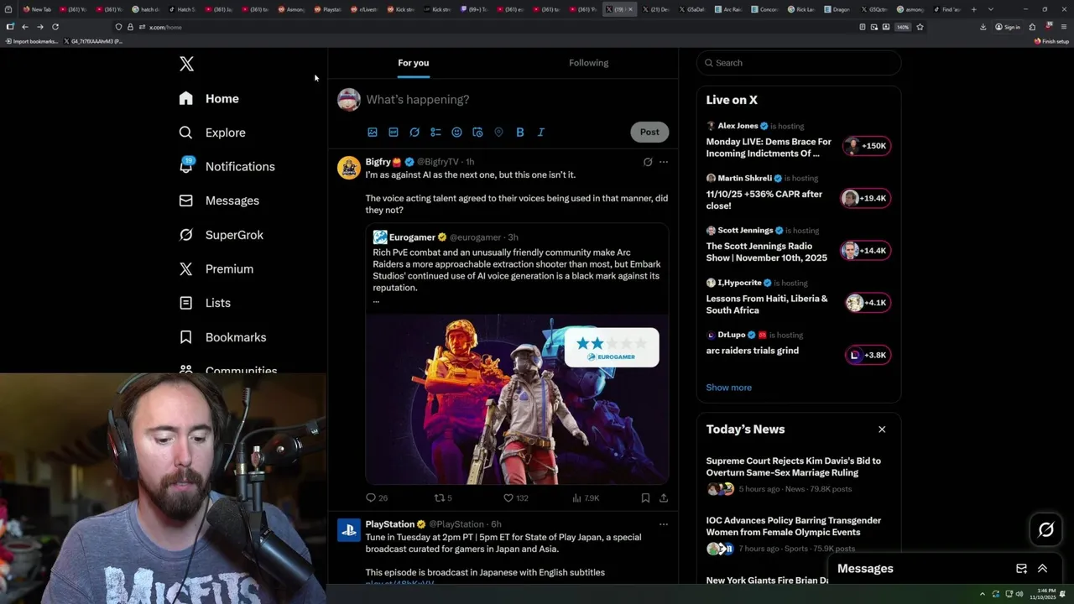This screenshot has height=604, width=1074.
Task: Open Alex Jones live broadcast
Action: click(x=797, y=140)
